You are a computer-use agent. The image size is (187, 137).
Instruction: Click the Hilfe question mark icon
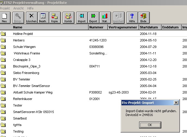pos(132,17)
